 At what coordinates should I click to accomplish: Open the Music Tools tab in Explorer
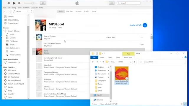[128, 57]
